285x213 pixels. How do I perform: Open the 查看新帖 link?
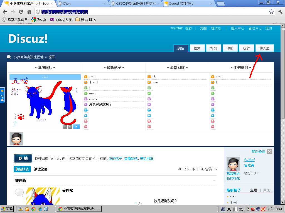(131, 159)
